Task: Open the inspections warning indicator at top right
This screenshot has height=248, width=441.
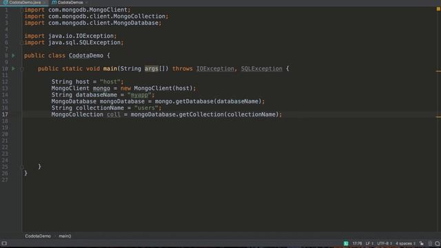Action: coord(438,9)
